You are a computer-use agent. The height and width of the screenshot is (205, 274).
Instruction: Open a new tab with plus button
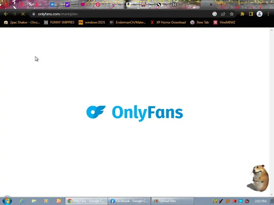(221, 5)
